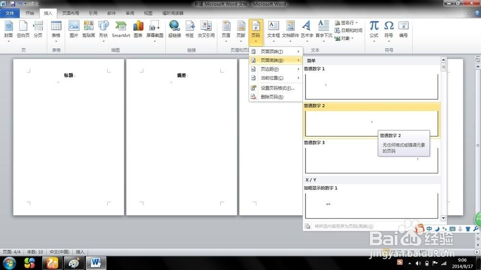Insert a picture using the 图片 icon
This screenshot has width=481, height=270.
pyautogui.click(x=74, y=29)
